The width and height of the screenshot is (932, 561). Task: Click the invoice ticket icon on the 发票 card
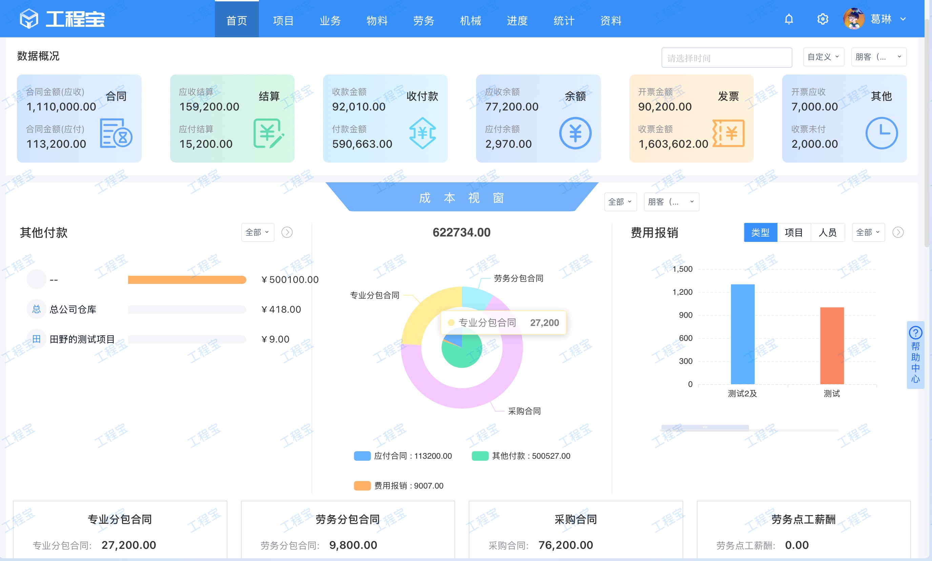(x=728, y=133)
